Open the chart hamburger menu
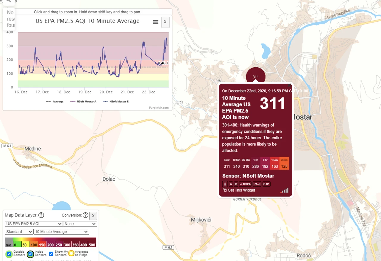This screenshot has width=381, height=261. tap(155, 22)
